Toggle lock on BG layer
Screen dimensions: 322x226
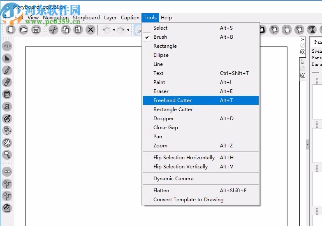click(x=303, y=69)
